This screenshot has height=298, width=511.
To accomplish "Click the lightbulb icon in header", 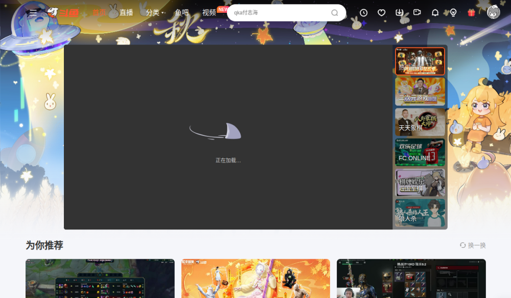I will (453, 13).
